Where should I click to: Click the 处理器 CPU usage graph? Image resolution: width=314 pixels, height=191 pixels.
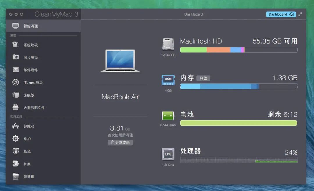(239, 160)
